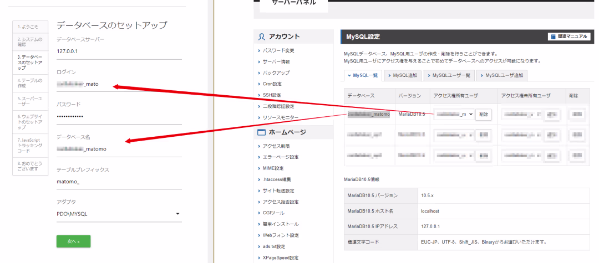Click the 10.5.x version value

click(428, 195)
